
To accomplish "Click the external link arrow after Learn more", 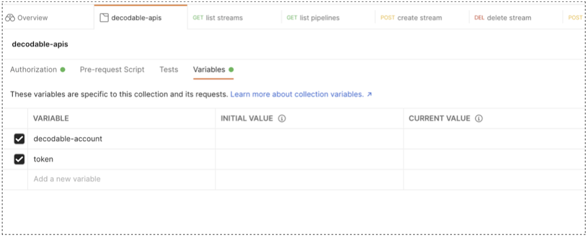I will [x=369, y=94].
